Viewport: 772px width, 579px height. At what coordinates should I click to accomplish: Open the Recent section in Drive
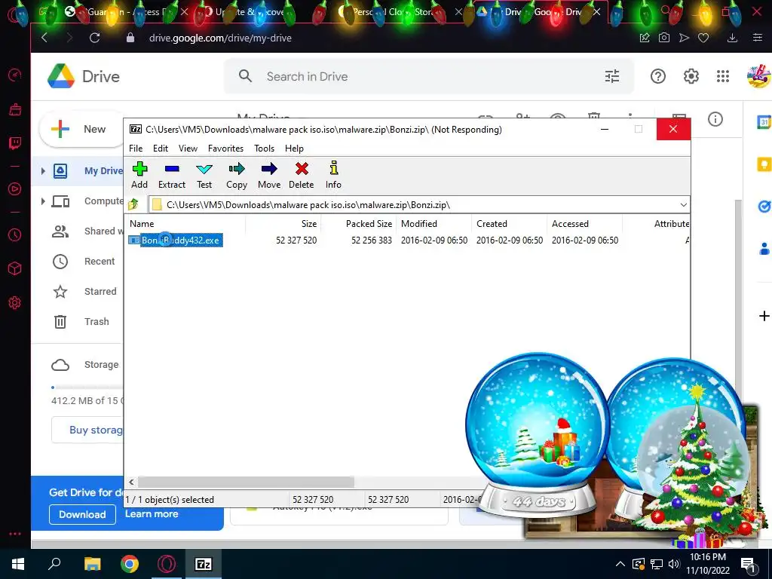point(84,262)
